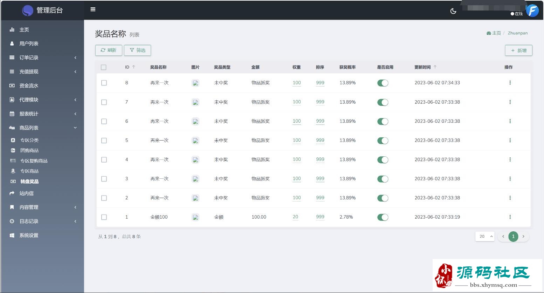View the prize image thumbnail for 金额100
Viewport: 544px width, 293px height.
coord(195,217)
